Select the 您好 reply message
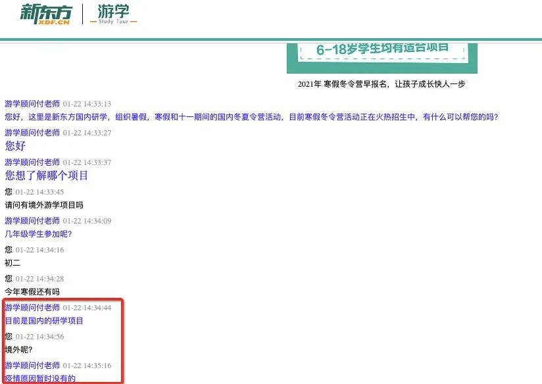The image size is (542, 384). click(x=14, y=146)
